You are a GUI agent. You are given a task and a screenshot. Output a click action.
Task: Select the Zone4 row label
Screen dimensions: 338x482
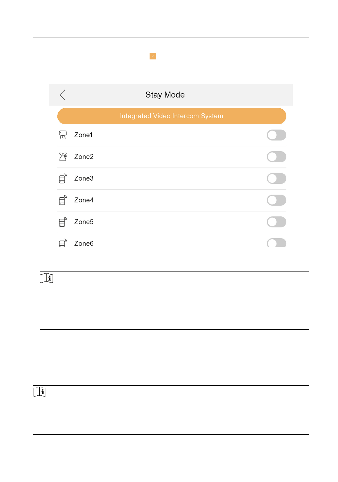pyautogui.click(x=84, y=200)
